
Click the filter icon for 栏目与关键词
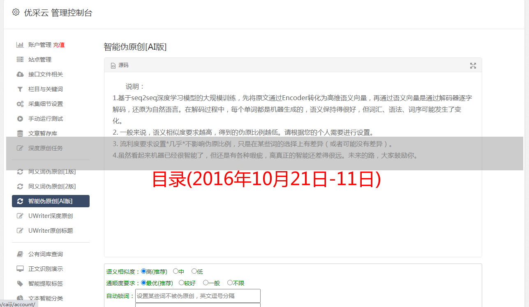(20, 89)
